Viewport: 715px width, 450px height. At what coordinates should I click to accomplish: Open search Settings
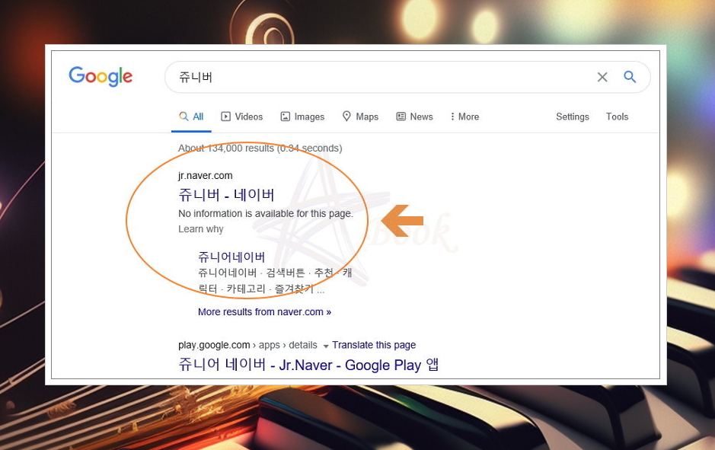point(573,116)
